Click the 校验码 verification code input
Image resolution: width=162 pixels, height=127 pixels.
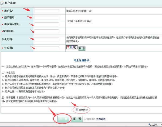(46, 48)
